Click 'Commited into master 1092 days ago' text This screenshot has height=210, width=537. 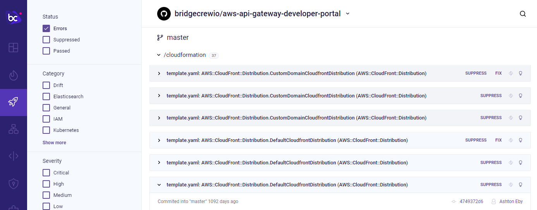(198, 201)
